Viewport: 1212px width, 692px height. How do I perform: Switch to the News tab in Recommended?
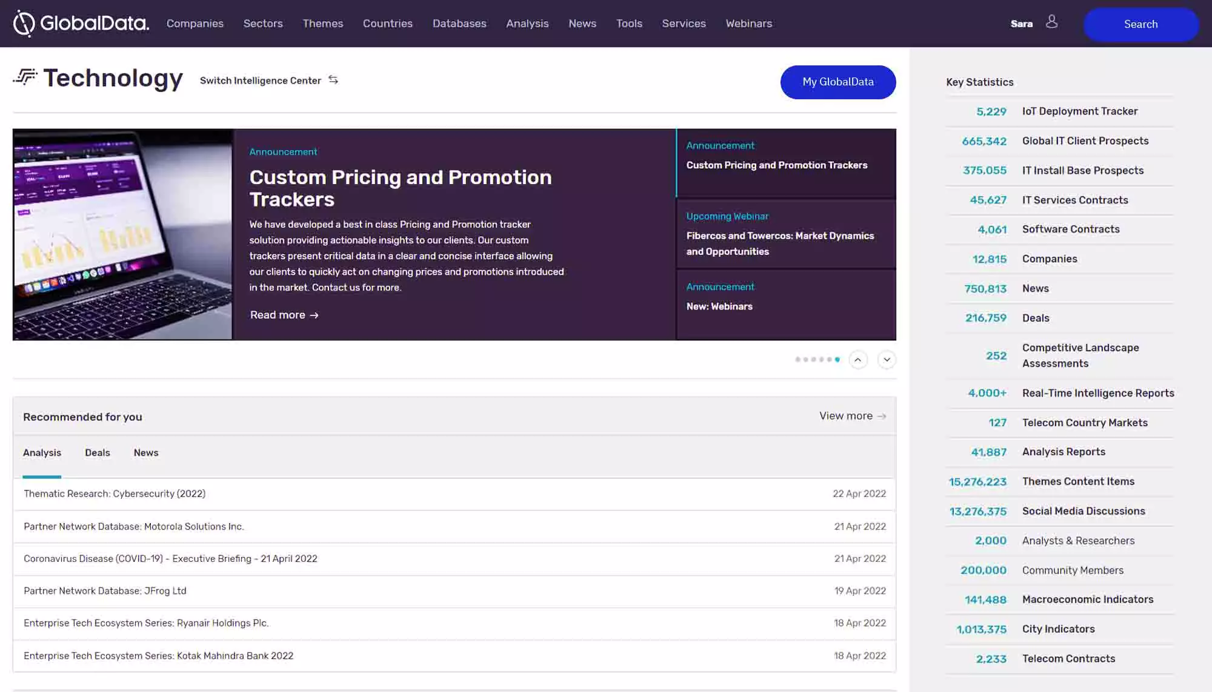(146, 453)
